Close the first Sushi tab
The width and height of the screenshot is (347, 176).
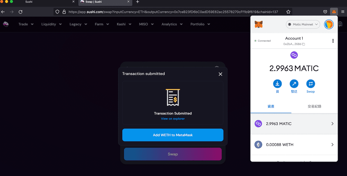73,2
